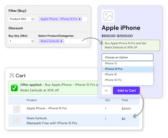Click the Buy Qty stepper control
The width and height of the screenshot is (168, 138).
click(x=32, y=41)
